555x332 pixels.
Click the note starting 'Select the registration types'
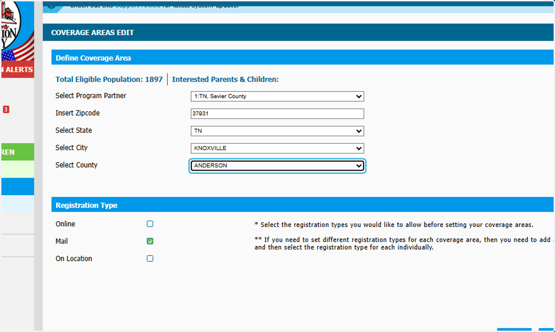[x=394, y=225]
